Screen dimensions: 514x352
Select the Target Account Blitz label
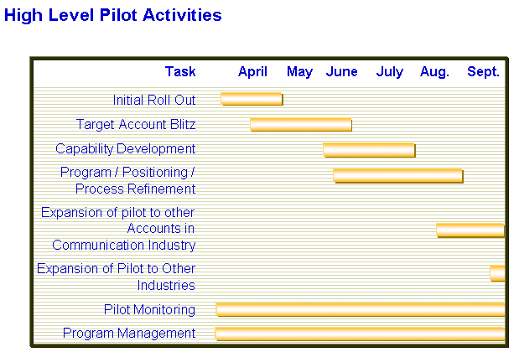point(136,125)
